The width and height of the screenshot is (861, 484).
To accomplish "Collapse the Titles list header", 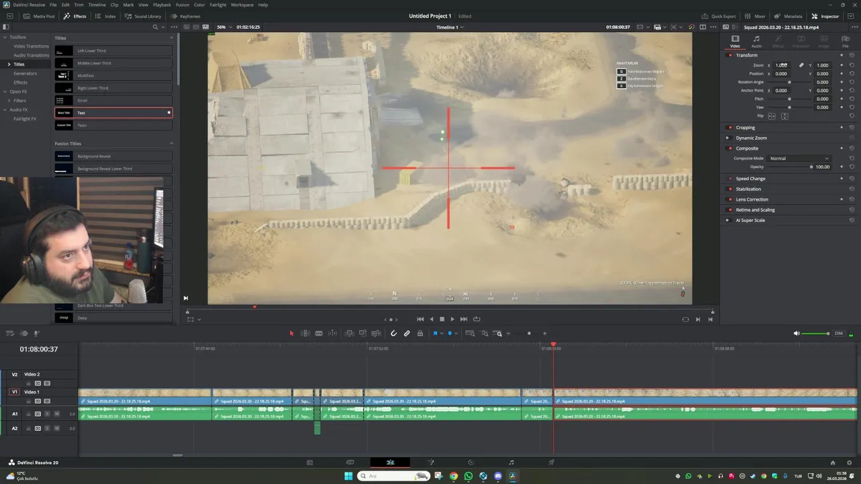I will pyautogui.click(x=171, y=38).
